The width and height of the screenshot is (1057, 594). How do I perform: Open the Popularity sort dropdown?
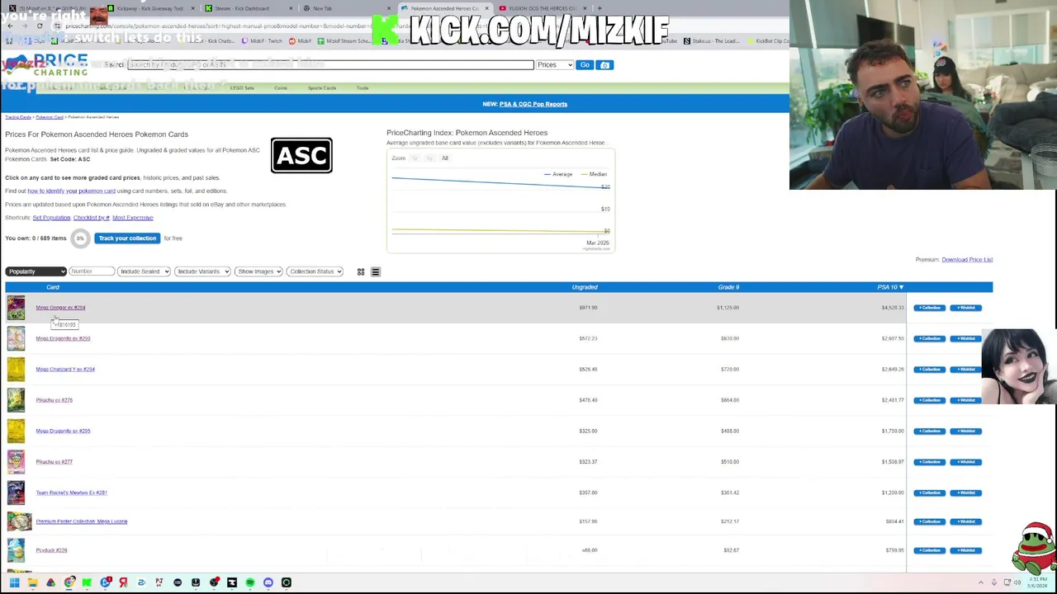click(x=36, y=271)
